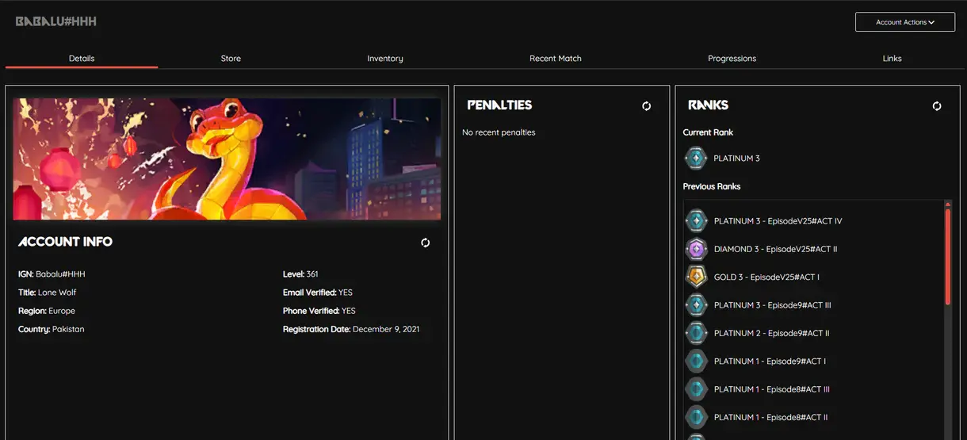Open the Inventory tab
The width and height of the screenshot is (967, 440).
coord(385,59)
